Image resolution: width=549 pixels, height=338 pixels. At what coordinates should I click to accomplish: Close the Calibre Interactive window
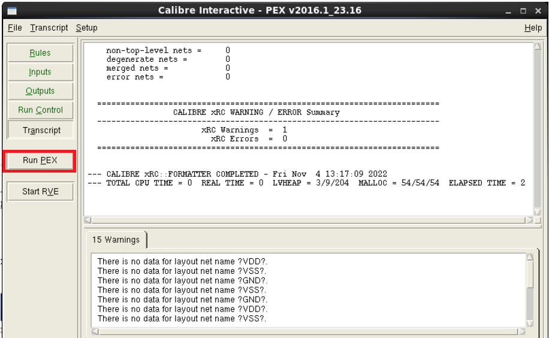coord(538,11)
